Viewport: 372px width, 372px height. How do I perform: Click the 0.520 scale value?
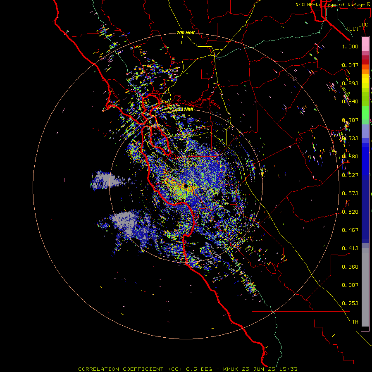pyautogui.click(x=350, y=212)
